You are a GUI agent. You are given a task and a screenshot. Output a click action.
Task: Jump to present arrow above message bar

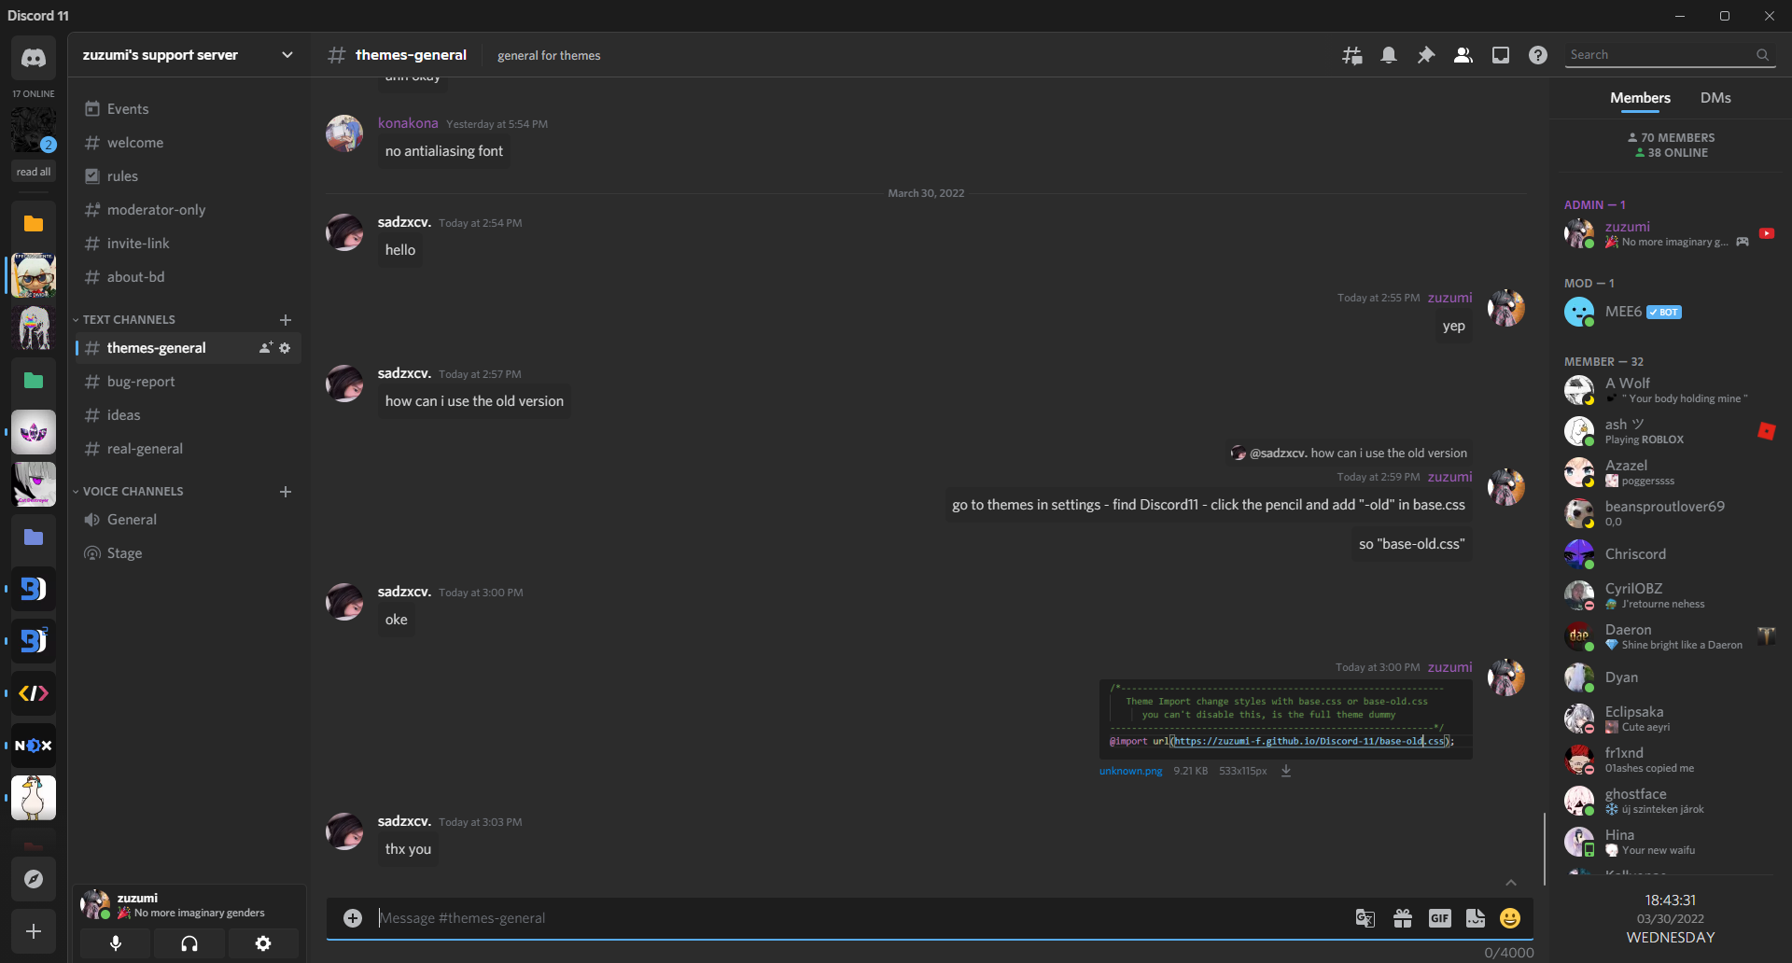point(1511,883)
